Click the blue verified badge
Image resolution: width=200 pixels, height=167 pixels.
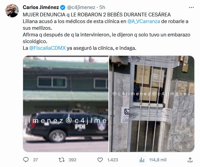(63, 8)
